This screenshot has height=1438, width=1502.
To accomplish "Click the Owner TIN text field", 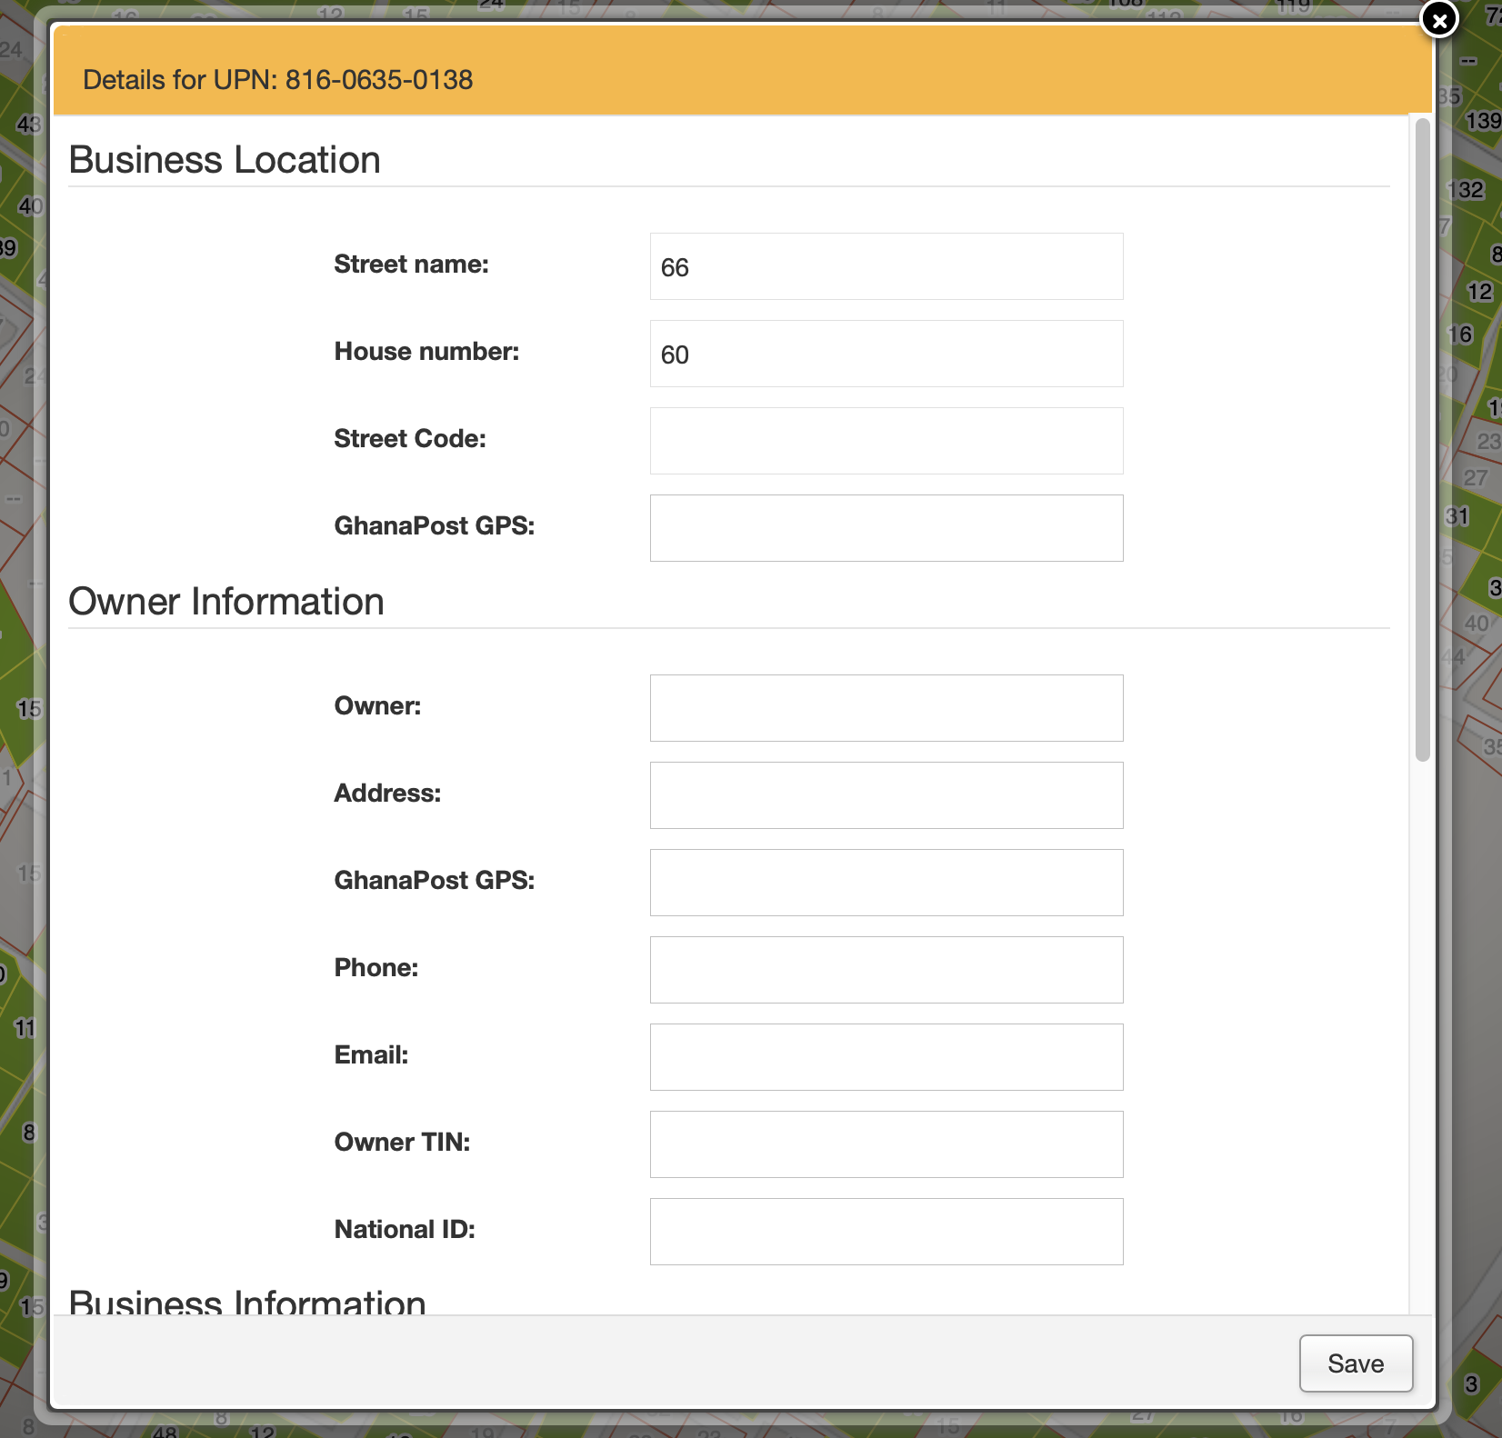I will [886, 1145].
